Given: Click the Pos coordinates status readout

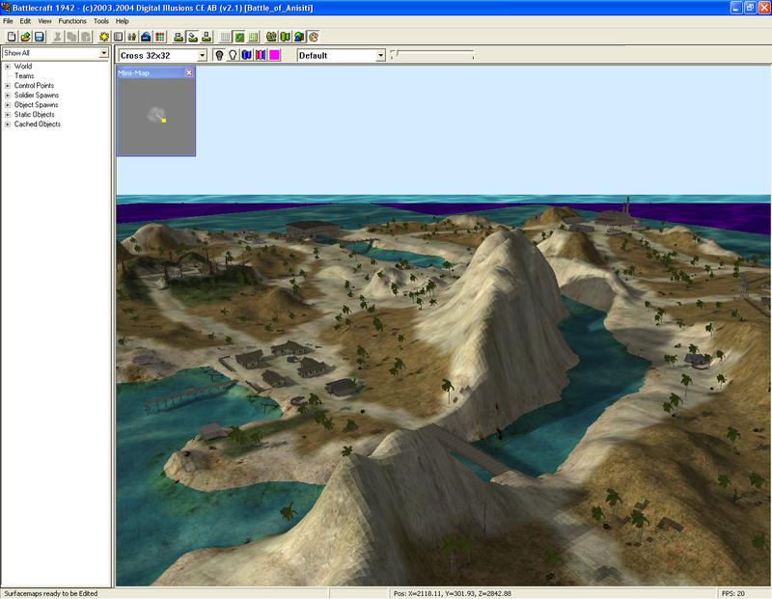Looking at the screenshot, I should point(453,593).
